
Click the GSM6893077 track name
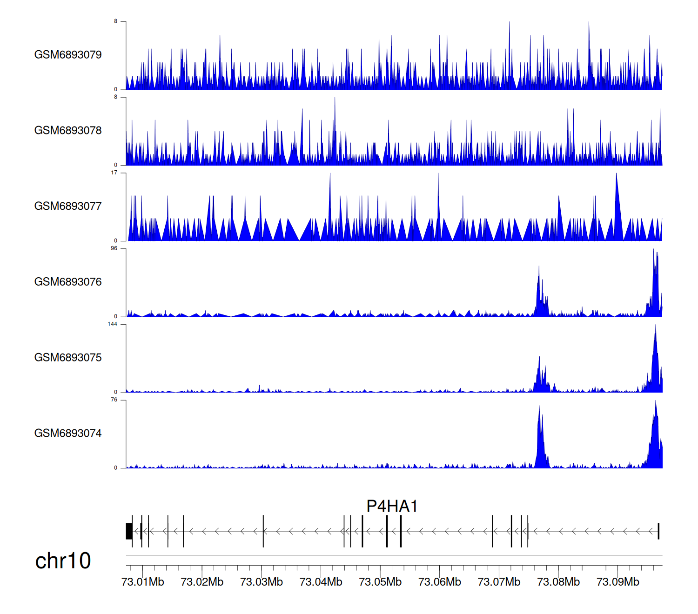68,206
